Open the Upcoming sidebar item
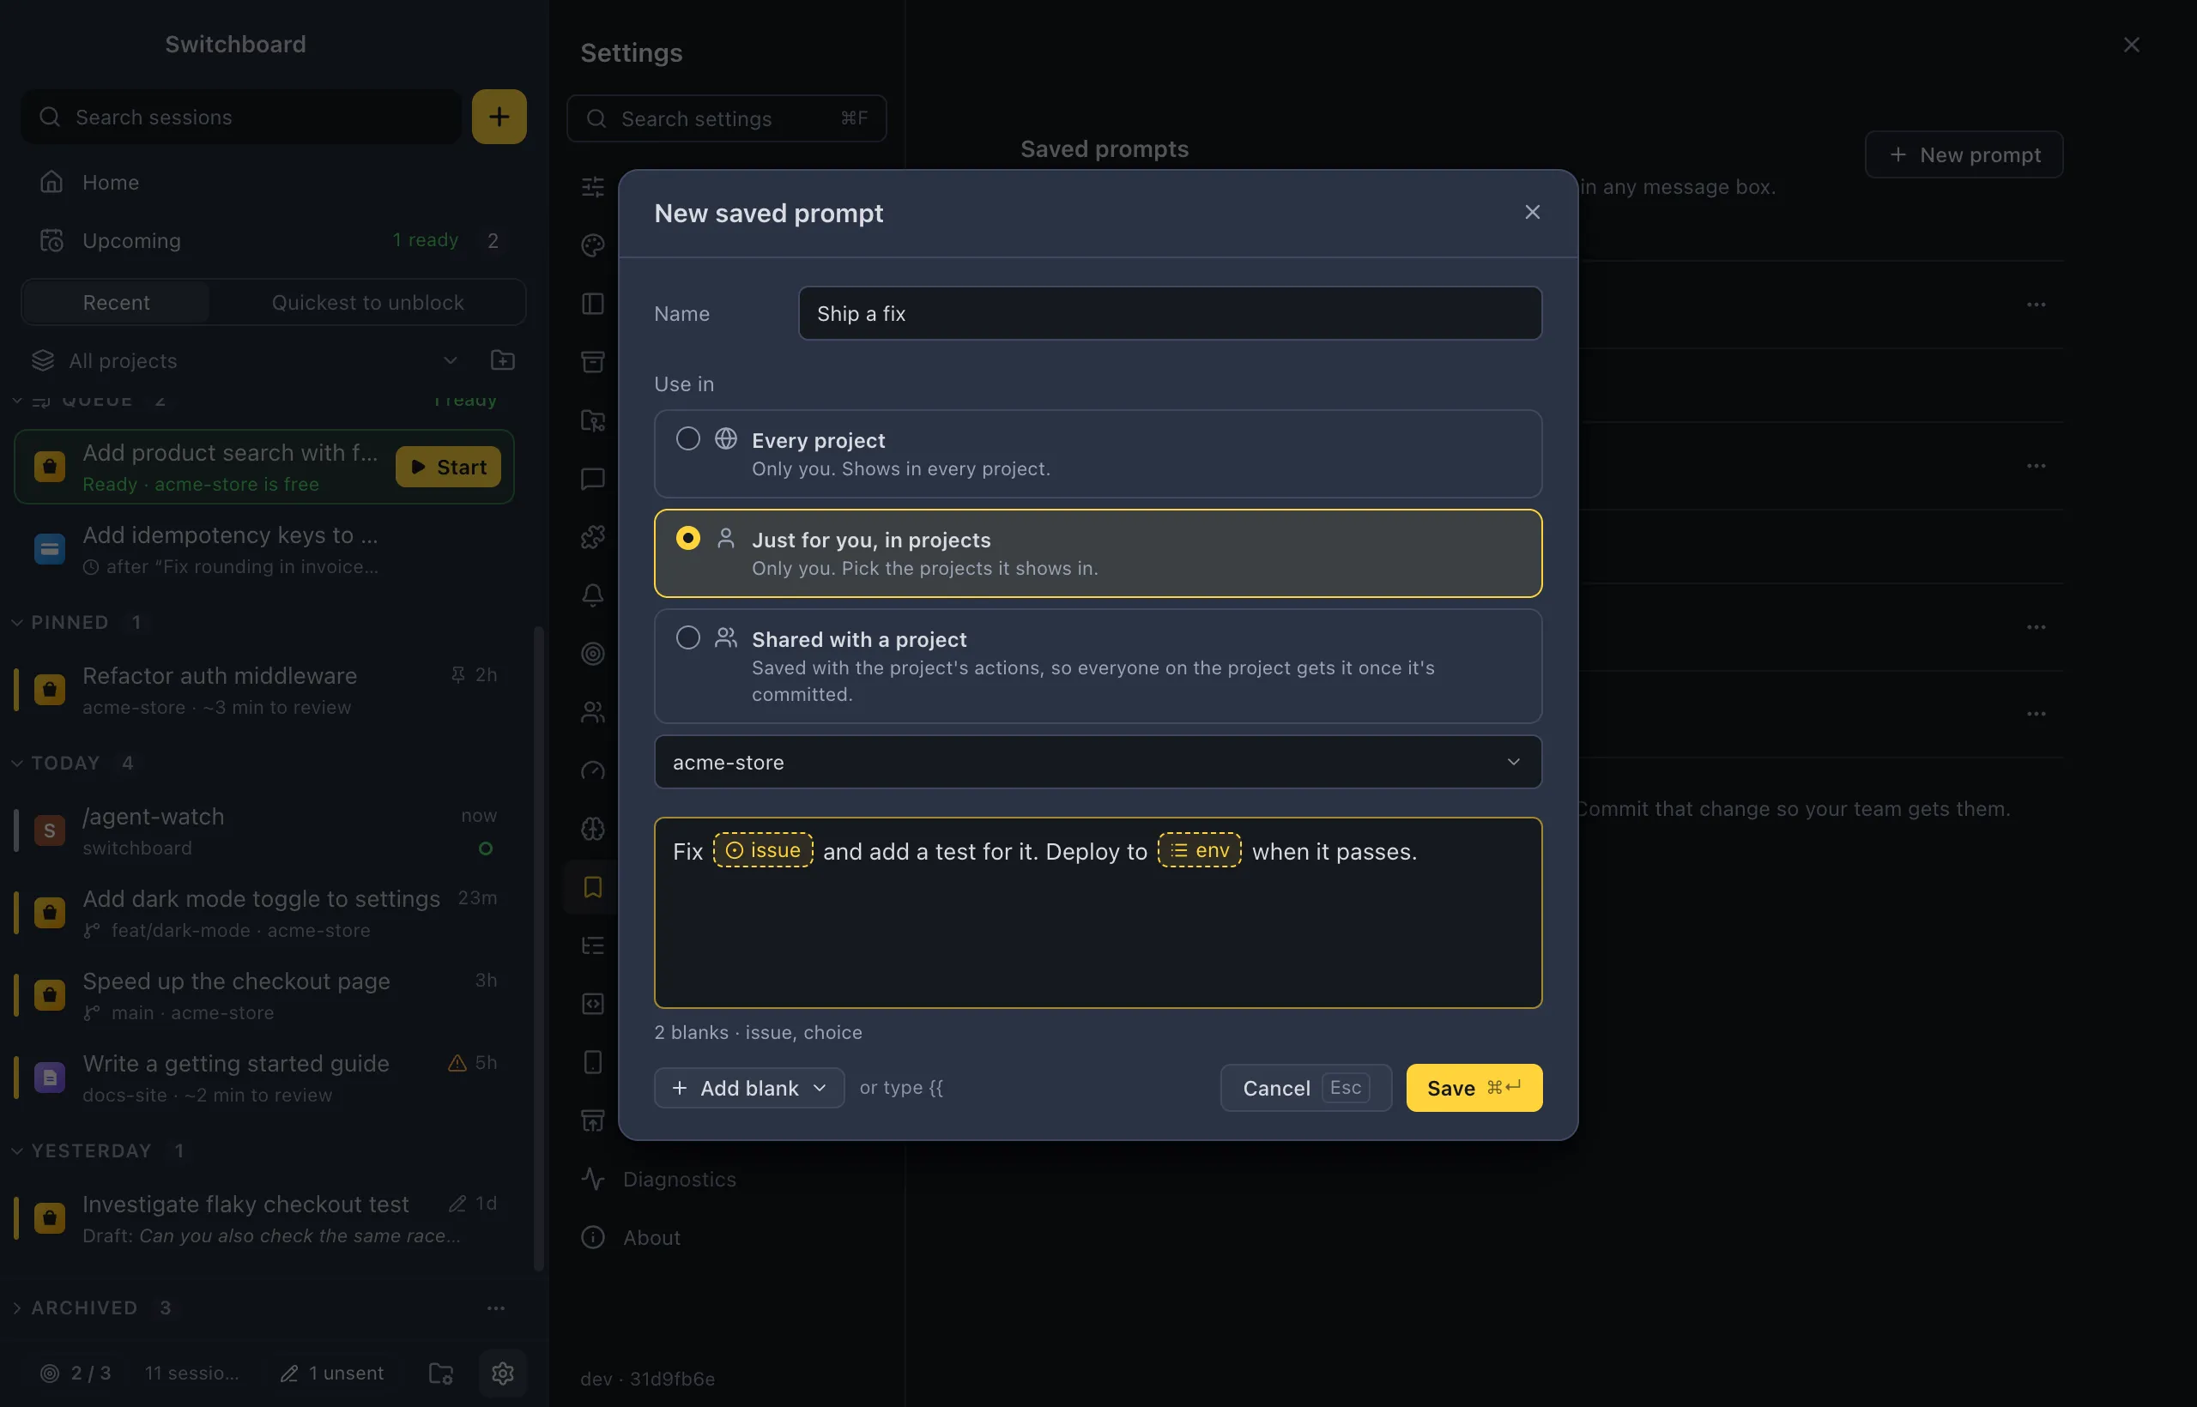 click(272, 240)
